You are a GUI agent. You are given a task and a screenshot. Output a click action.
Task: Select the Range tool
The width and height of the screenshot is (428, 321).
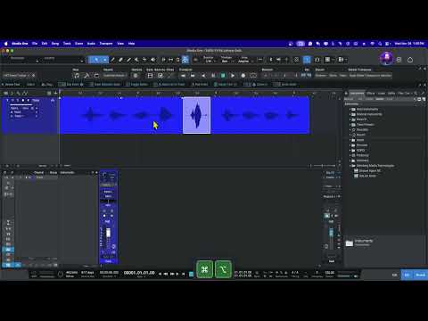tap(104, 60)
